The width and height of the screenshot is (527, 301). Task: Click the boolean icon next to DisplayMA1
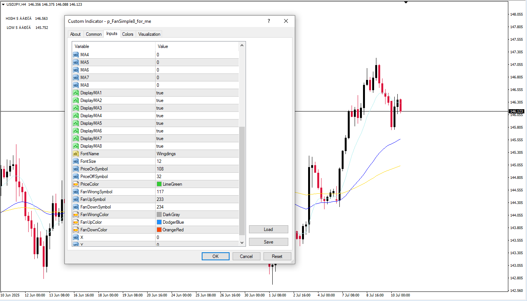click(x=76, y=93)
